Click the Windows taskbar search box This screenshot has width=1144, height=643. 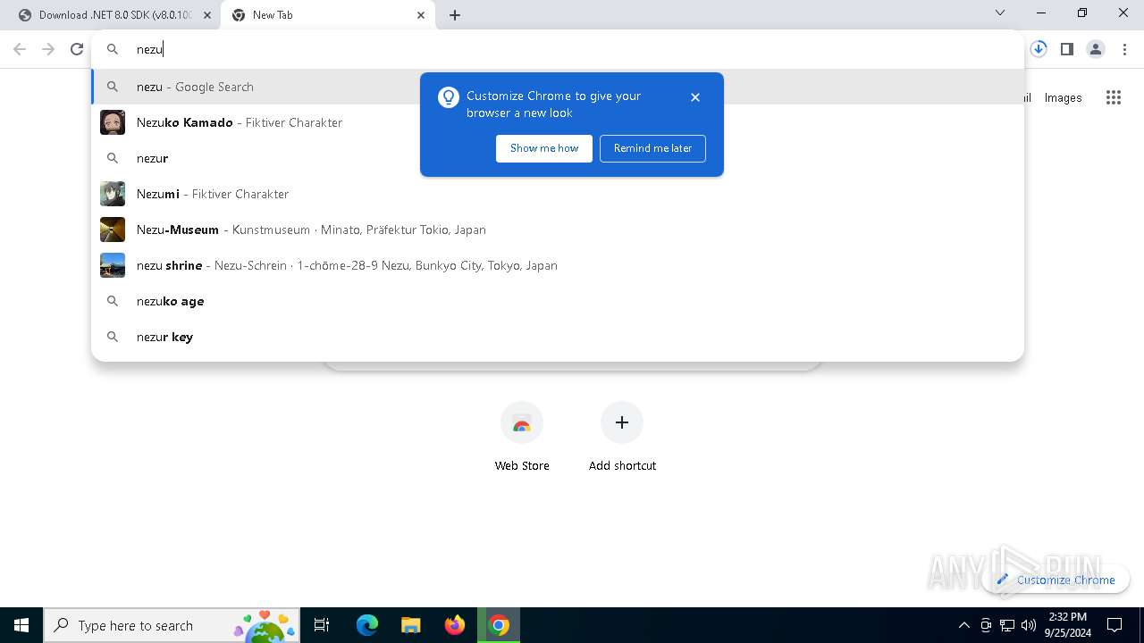(172, 625)
